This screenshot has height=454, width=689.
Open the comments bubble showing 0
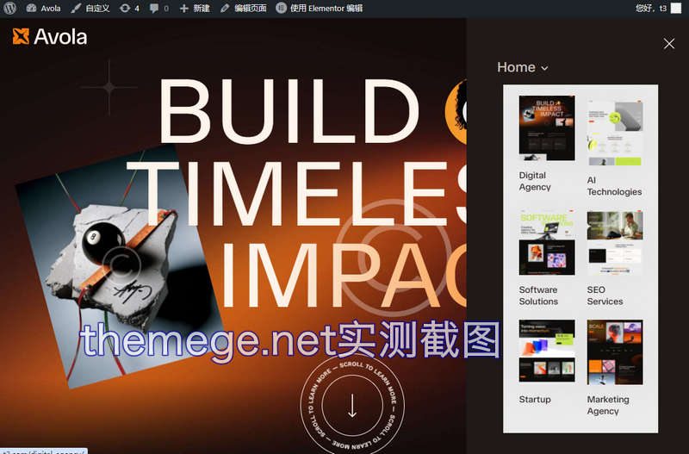click(x=159, y=8)
